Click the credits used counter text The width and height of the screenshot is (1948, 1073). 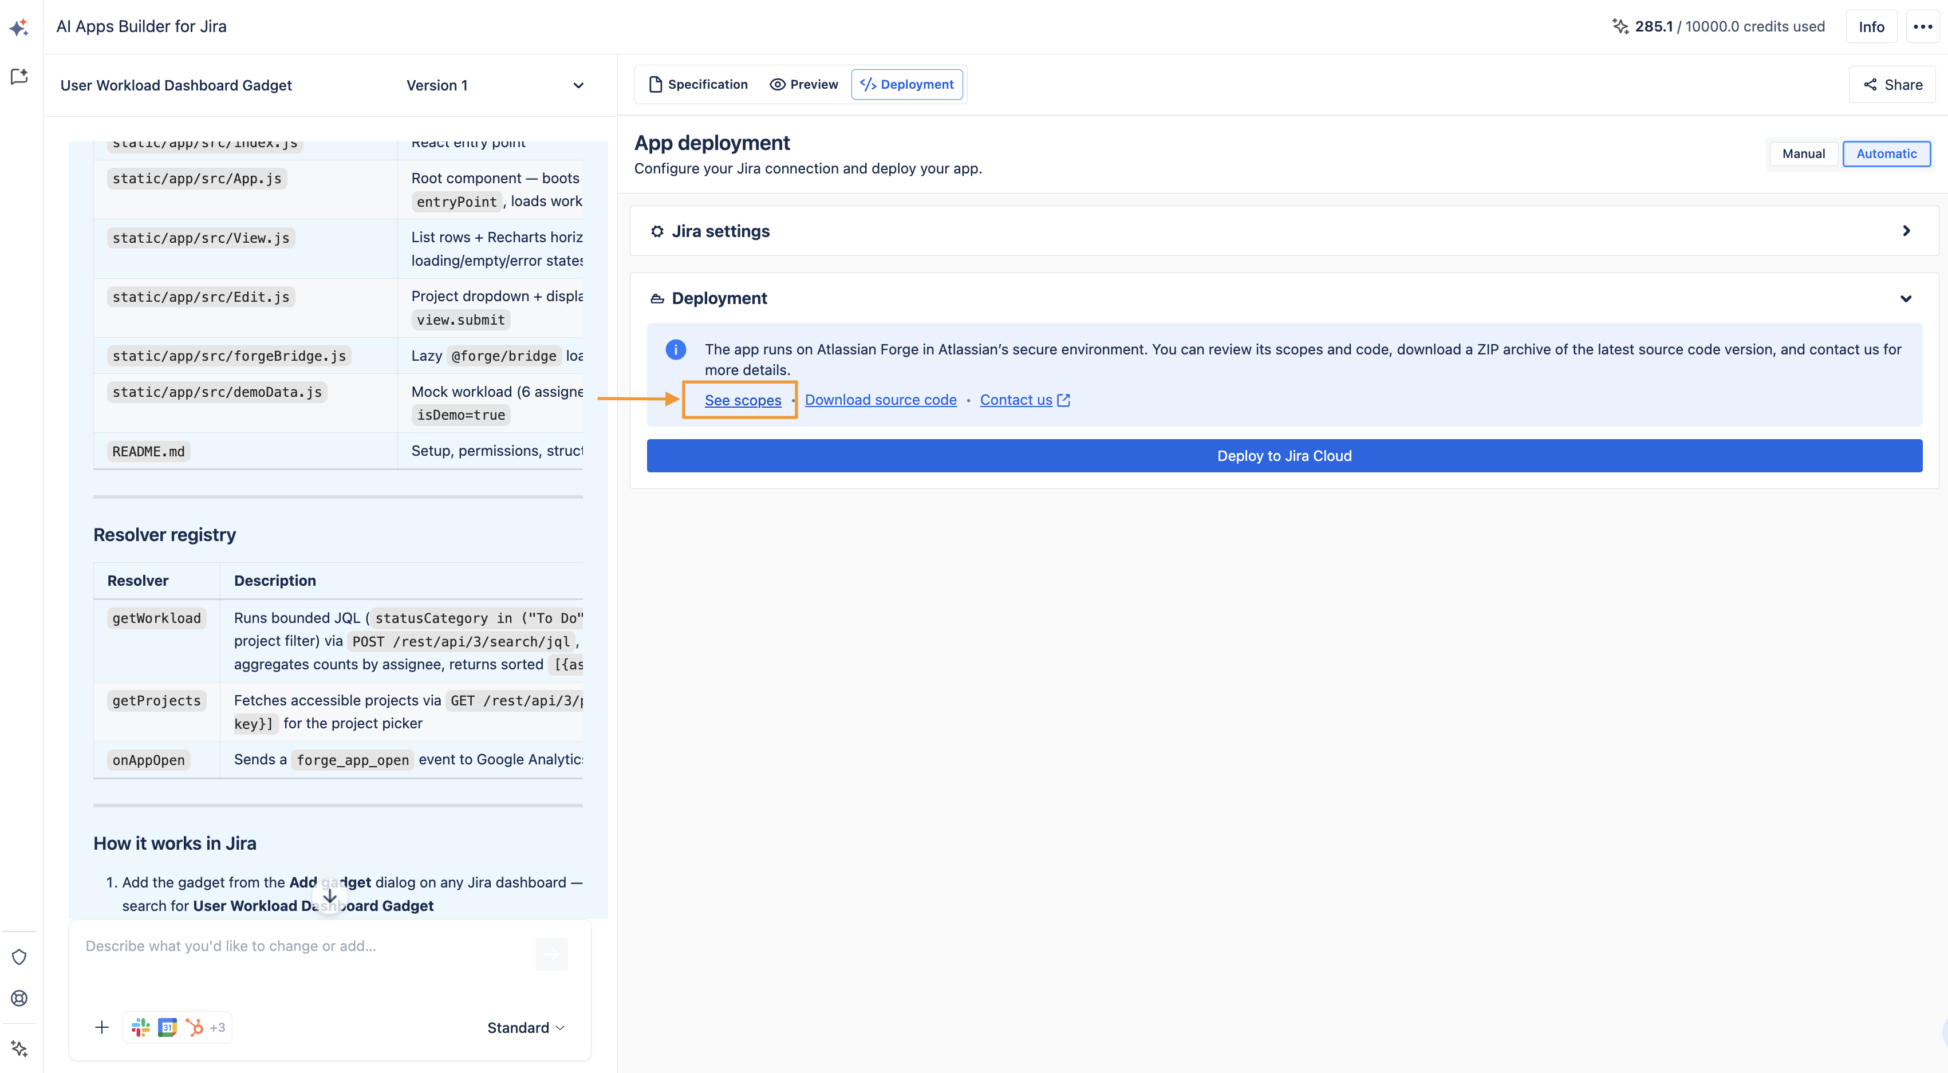point(1729,26)
